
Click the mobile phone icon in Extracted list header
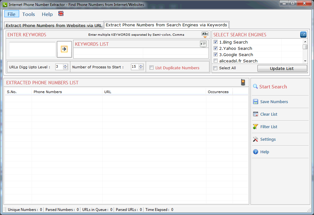pos(243,82)
